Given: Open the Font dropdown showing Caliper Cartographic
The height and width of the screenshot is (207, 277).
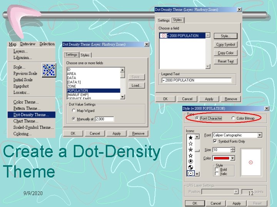Looking at the screenshot, I should coord(260,135).
